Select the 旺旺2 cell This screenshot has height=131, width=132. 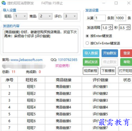pyautogui.click(x=31, y=93)
